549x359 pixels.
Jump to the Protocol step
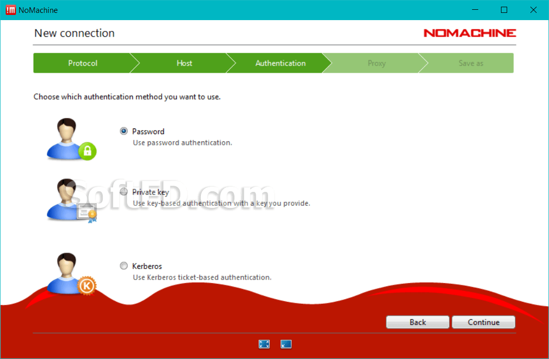click(83, 63)
